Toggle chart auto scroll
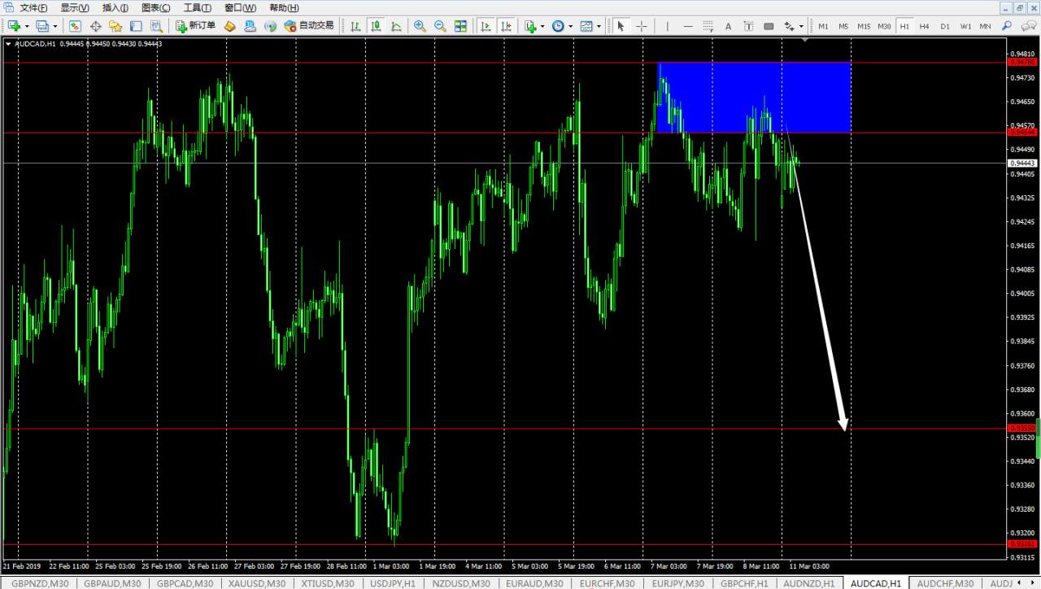The height and width of the screenshot is (589, 1041). point(486,26)
